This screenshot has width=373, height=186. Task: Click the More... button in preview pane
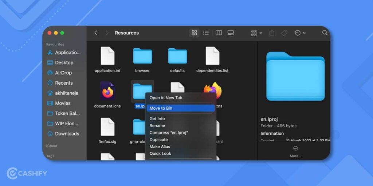tap(295, 152)
